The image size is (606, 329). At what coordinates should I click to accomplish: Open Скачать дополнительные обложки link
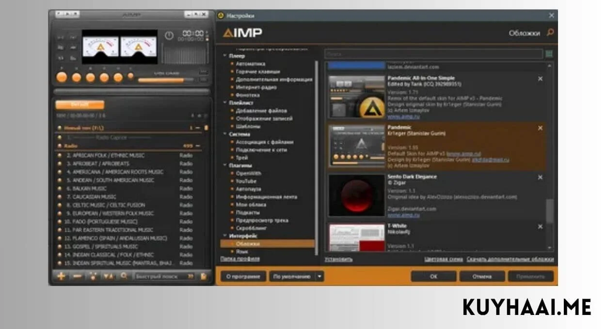tap(510, 259)
